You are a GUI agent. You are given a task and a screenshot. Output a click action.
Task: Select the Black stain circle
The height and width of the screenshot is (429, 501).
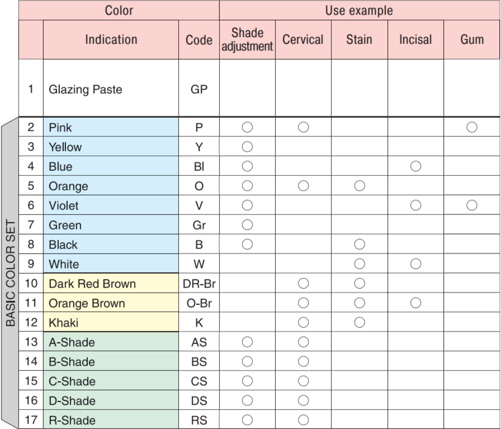359,244
